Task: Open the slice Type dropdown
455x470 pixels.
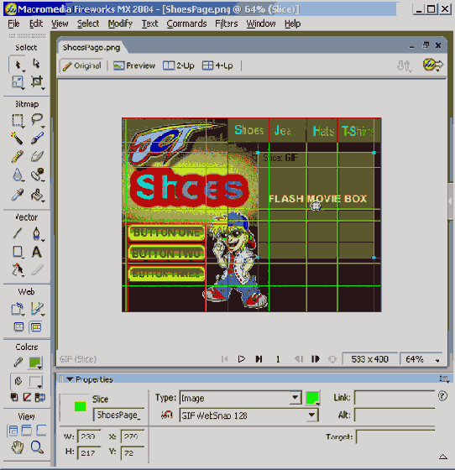Action: point(240,398)
